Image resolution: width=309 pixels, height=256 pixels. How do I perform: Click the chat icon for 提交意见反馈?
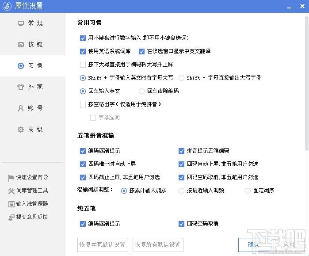click(x=11, y=218)
